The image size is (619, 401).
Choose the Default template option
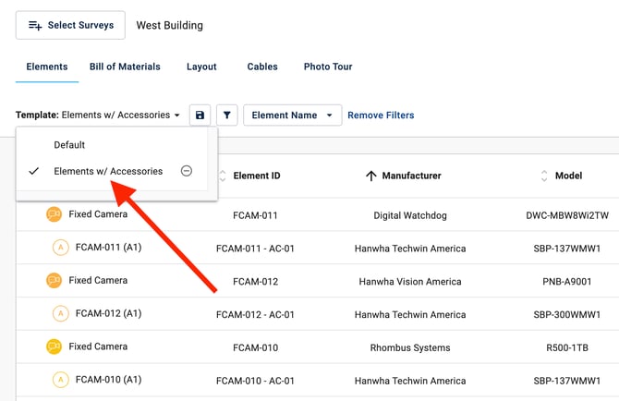click(69, 145)
